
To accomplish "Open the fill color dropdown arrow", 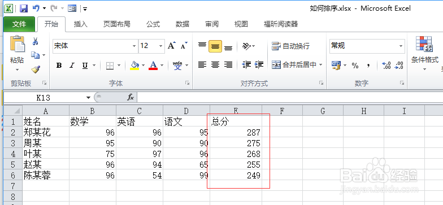I will click(x=144, y=66).
